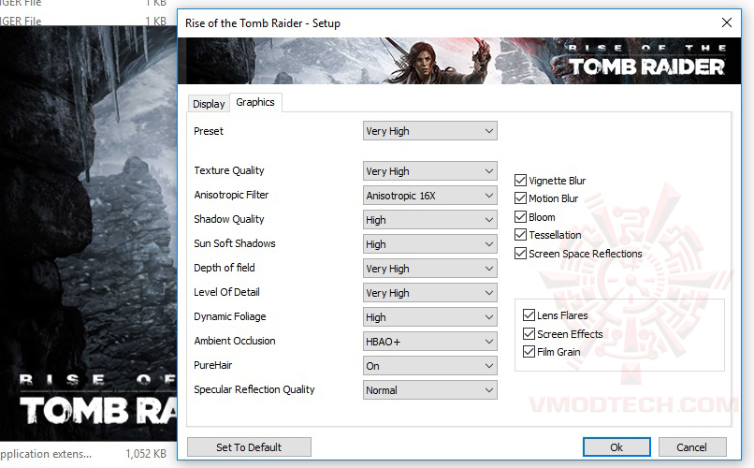Toggle Screen Space Reflections checkbox

520,254
